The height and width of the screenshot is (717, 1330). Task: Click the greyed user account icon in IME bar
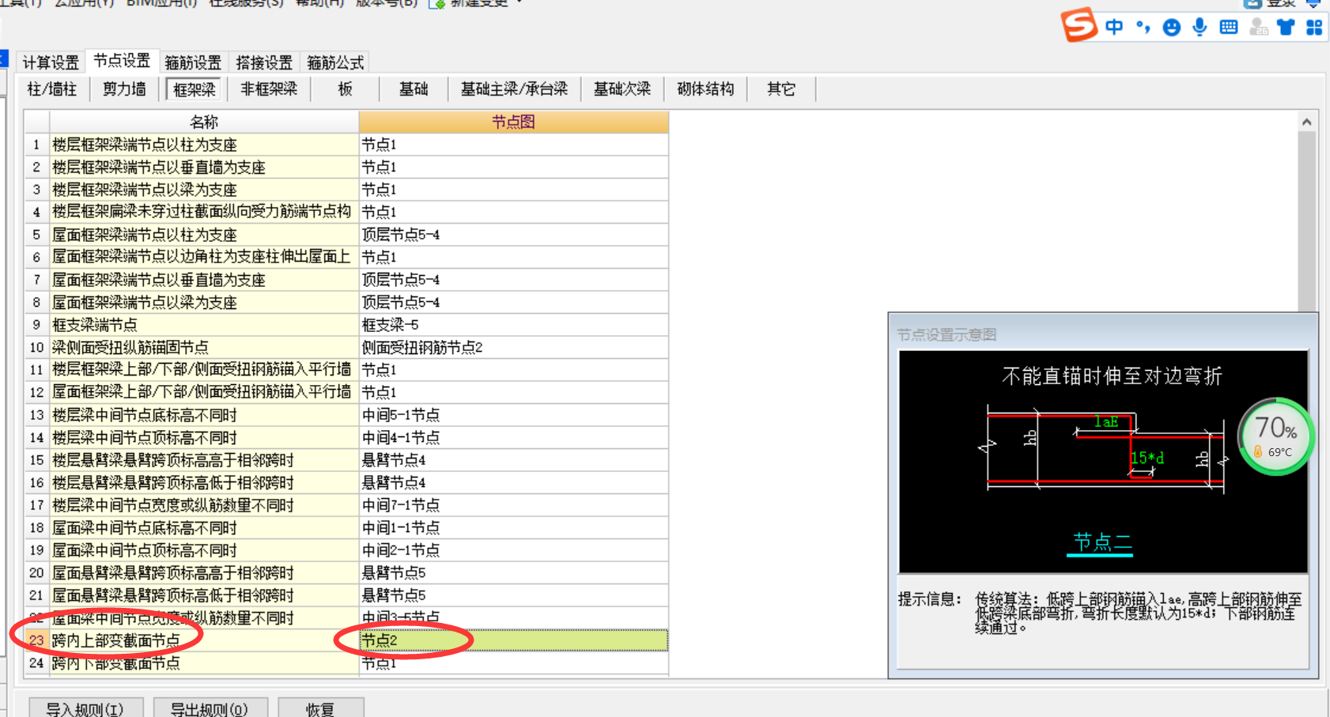click(x=1258, y=27)
